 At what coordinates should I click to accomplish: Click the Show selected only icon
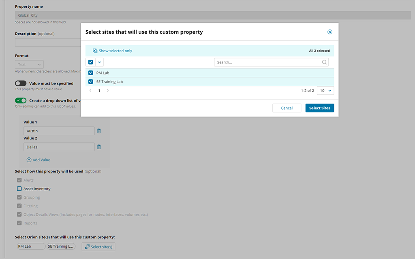[x=95, y=51]
